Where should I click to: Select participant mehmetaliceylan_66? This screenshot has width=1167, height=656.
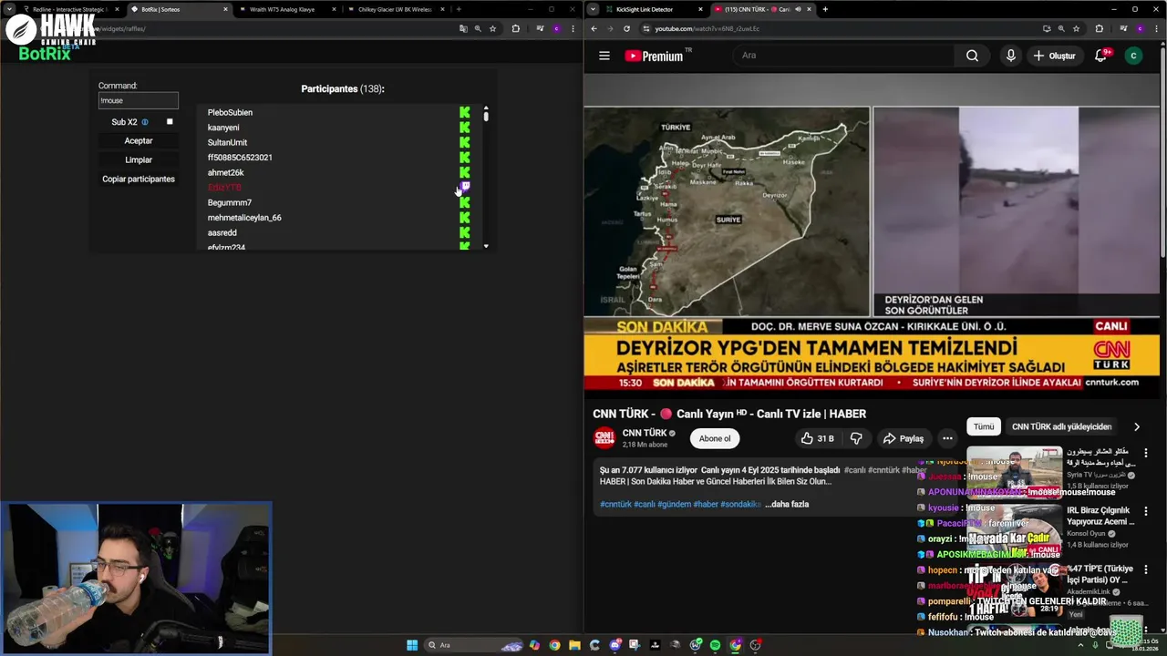tap(244, 218)
